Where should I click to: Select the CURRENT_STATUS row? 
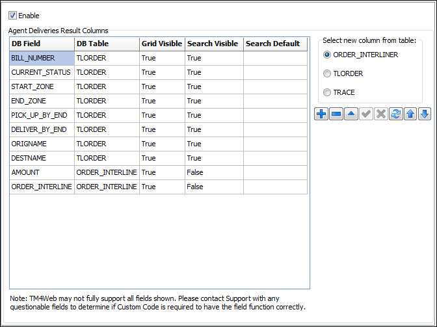pos(42,72)
